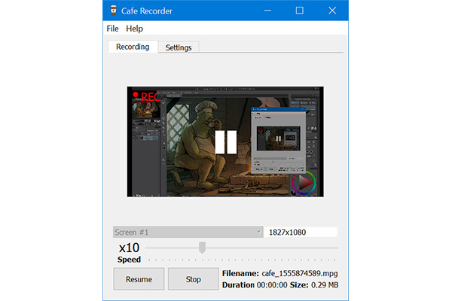452x301 pixels.
Task: Close the Cafe Recorder window
Action: click(332, 11)
